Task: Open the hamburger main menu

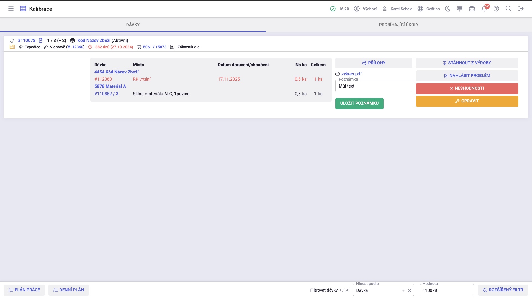Action: [11, 9]
